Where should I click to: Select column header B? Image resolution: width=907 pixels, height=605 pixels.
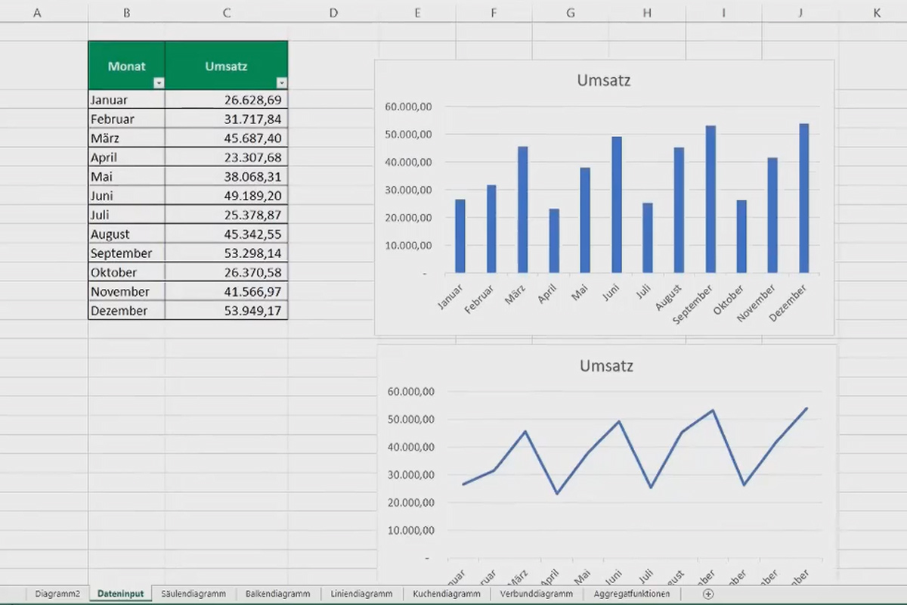click(x=125, y=12)
